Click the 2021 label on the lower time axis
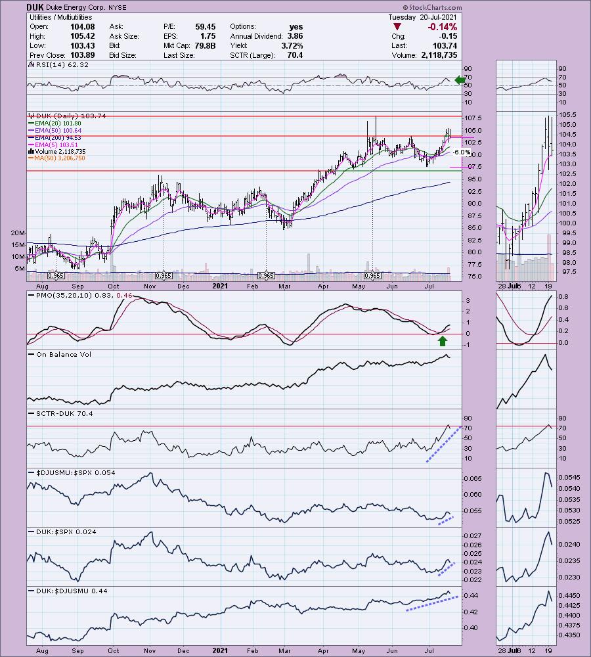Screen dimensions: 591x657 220,650
